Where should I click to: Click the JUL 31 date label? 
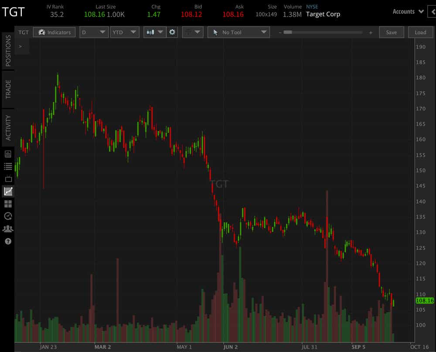[x=309, y=347]
